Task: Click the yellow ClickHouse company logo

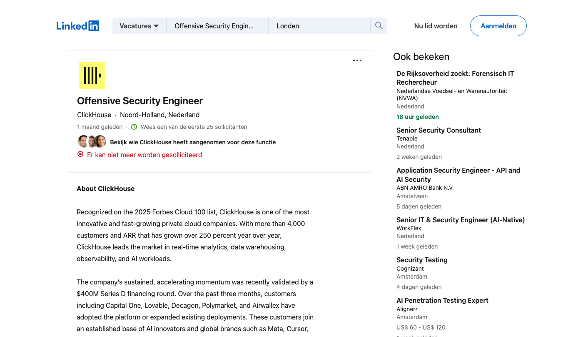Action: coord(92,75)
